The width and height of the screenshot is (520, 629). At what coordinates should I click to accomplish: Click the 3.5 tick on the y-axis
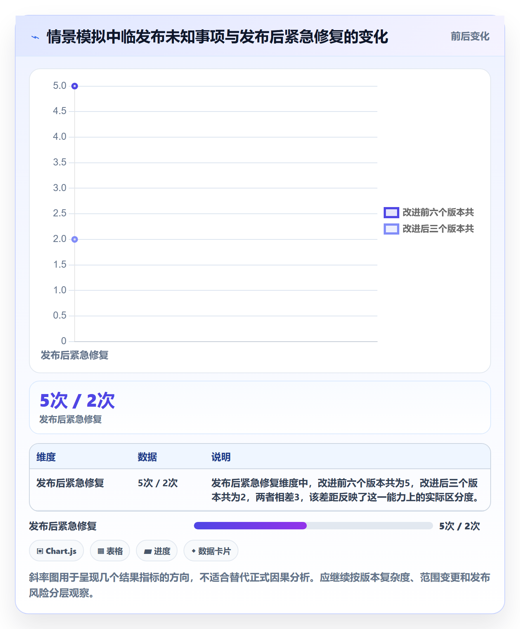point(59,162)
